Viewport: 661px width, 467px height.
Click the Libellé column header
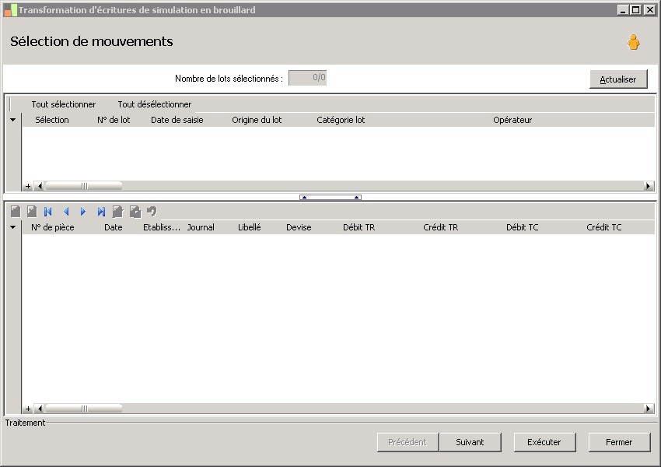tap(249, 227)
